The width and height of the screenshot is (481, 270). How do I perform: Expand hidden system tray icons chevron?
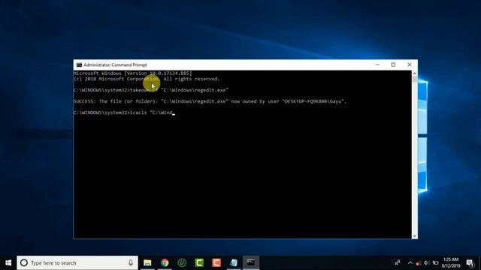(x=410, y=262)
